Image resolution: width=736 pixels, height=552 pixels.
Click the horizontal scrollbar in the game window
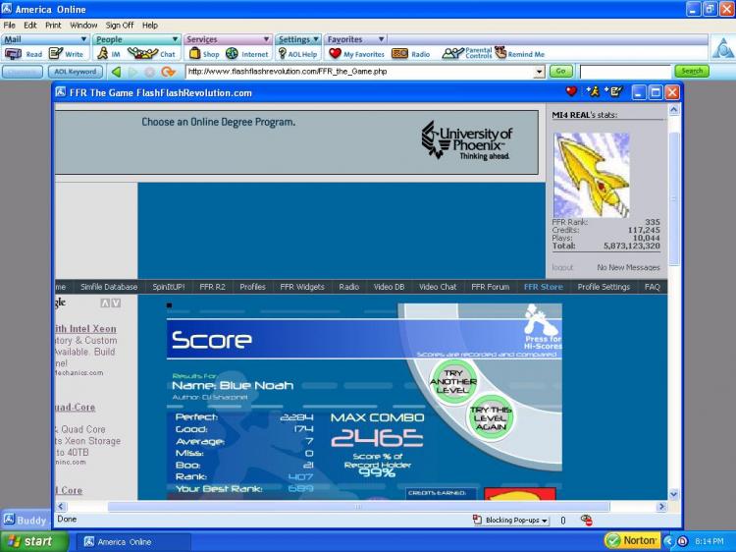358,507
